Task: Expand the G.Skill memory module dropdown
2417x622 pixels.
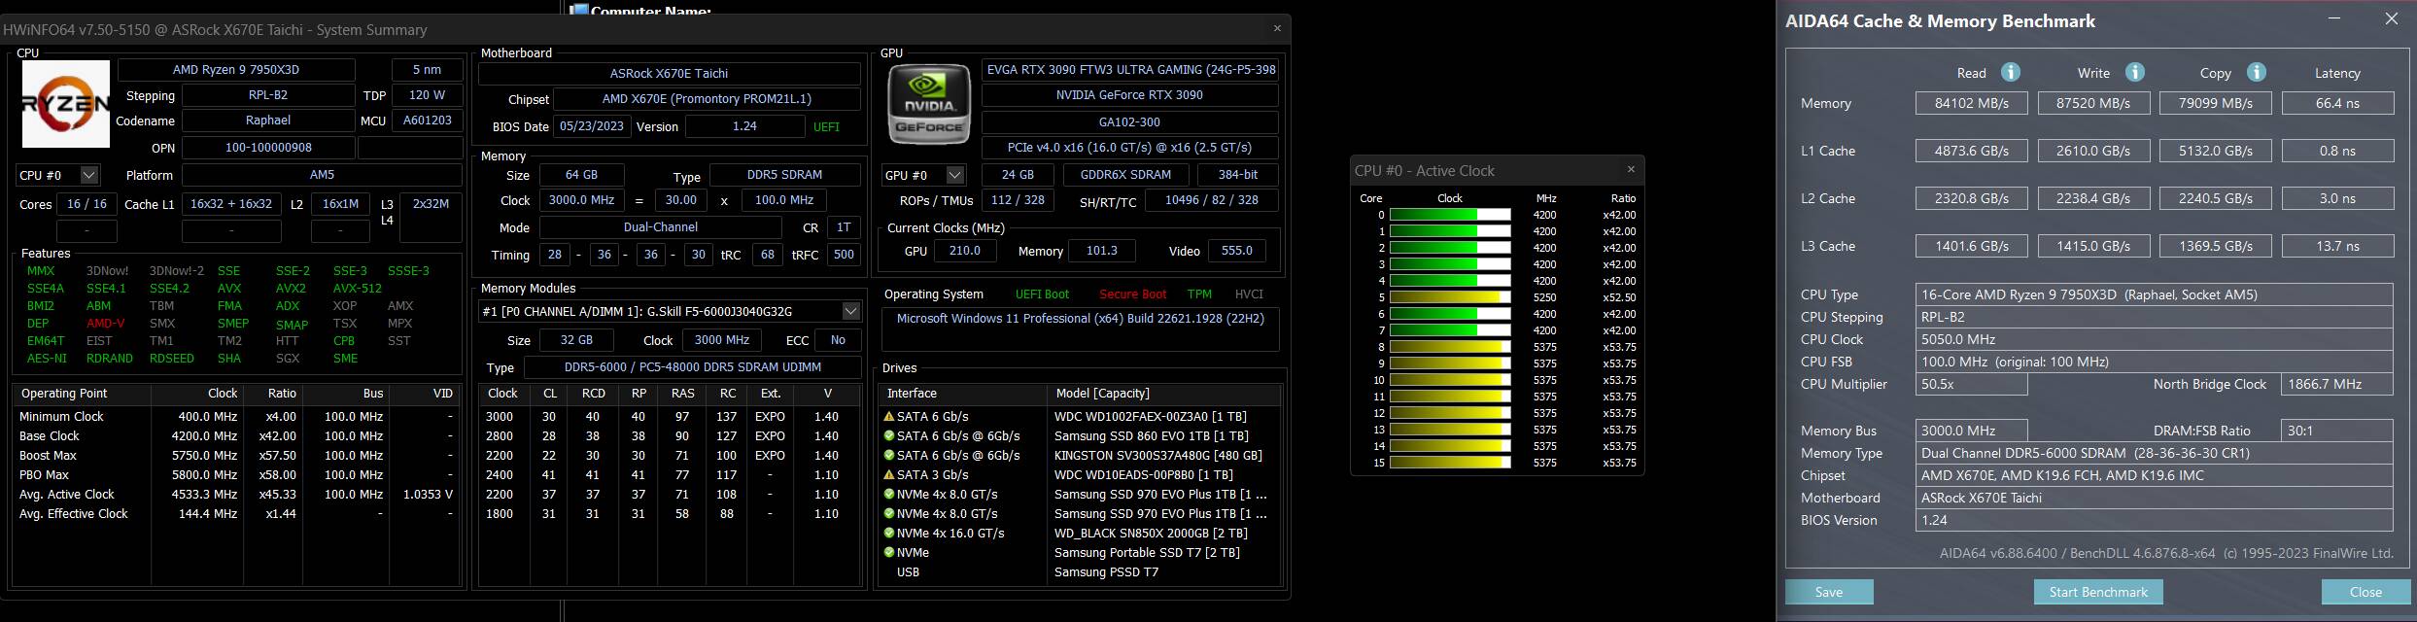Action: click(850, 312)
